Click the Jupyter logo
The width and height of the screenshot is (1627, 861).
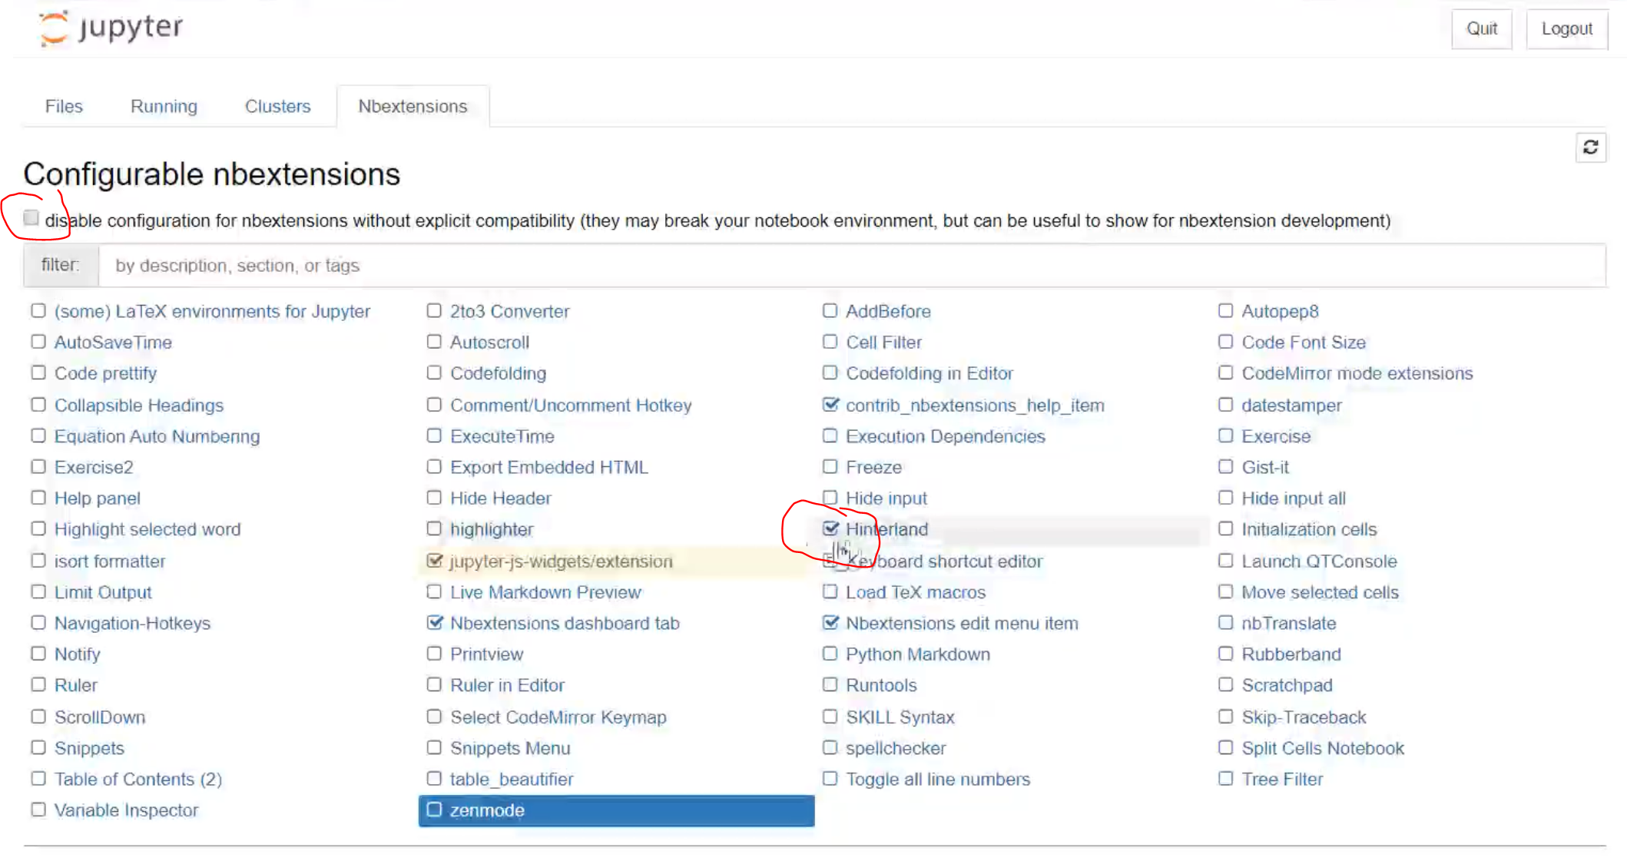click(111, 28)
